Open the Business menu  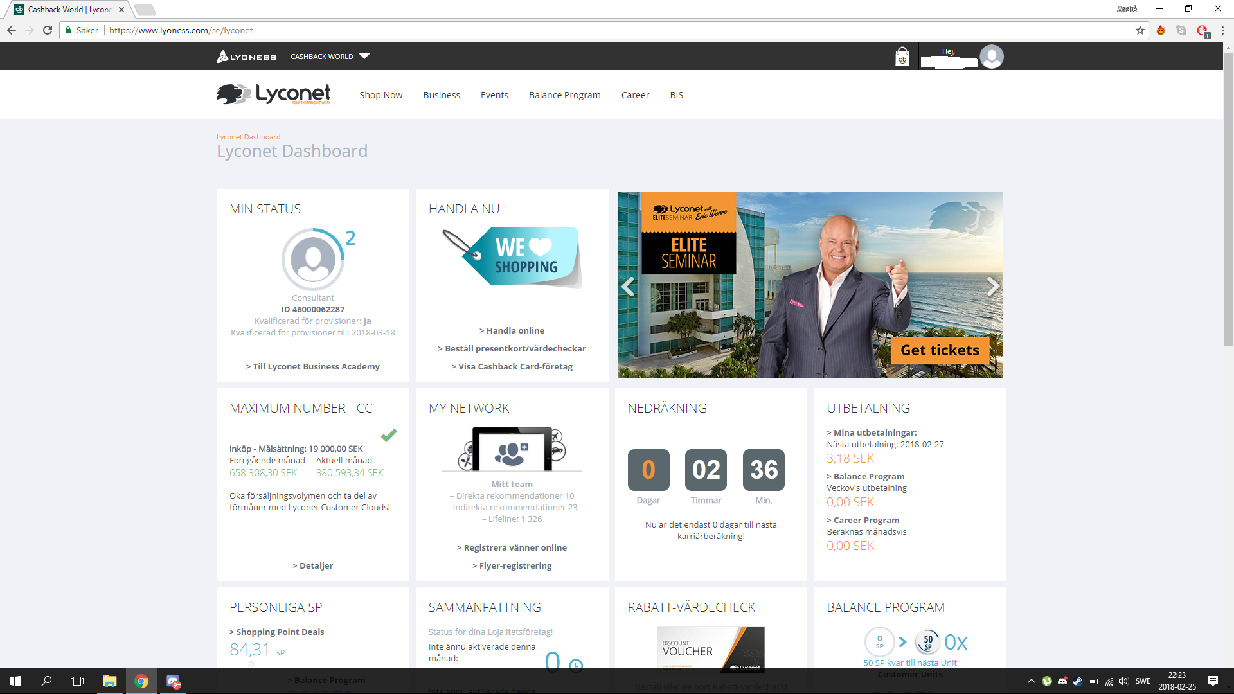coord(442,95)
